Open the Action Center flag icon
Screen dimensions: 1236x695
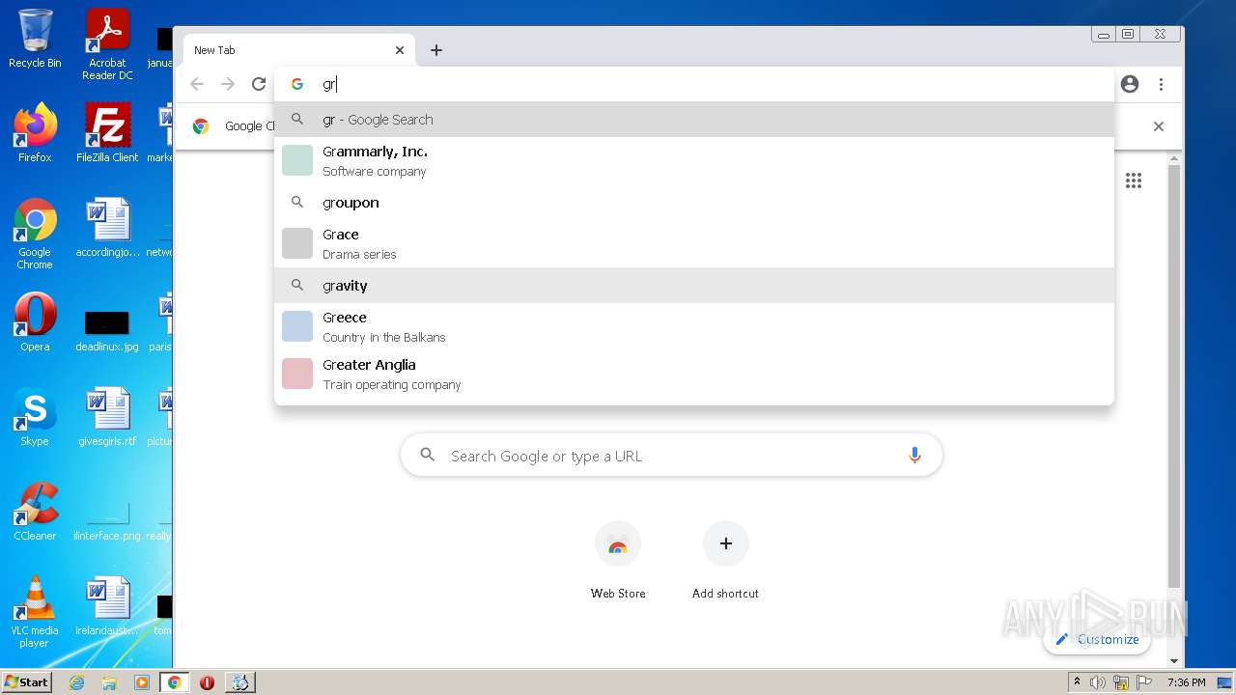(1143, 682)
